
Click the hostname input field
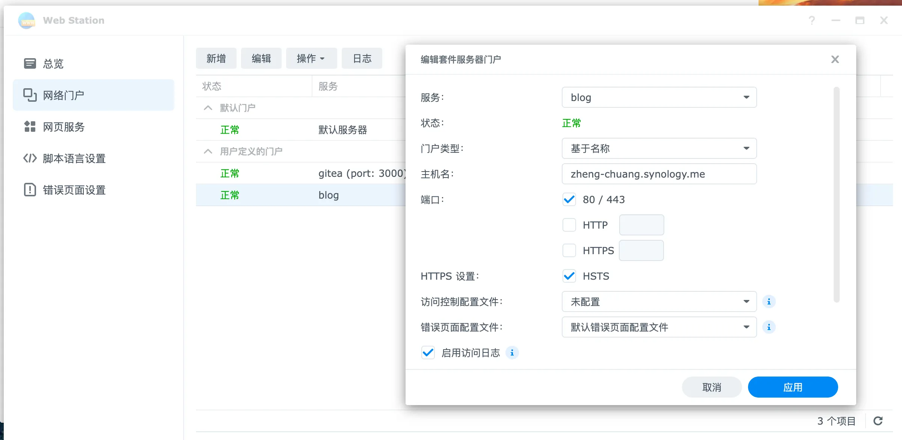coord(659,174)
